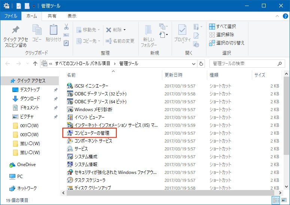Click the Edit icon in the Open group

[x=196, y=36]
